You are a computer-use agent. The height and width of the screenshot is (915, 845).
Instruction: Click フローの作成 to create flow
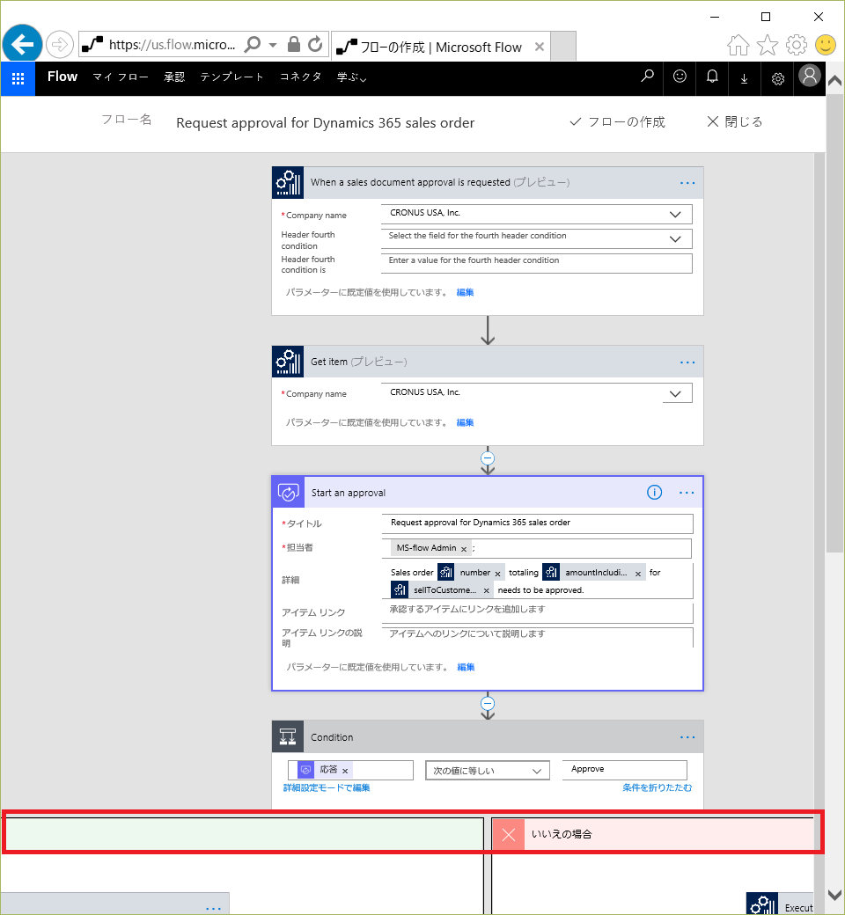617,122
